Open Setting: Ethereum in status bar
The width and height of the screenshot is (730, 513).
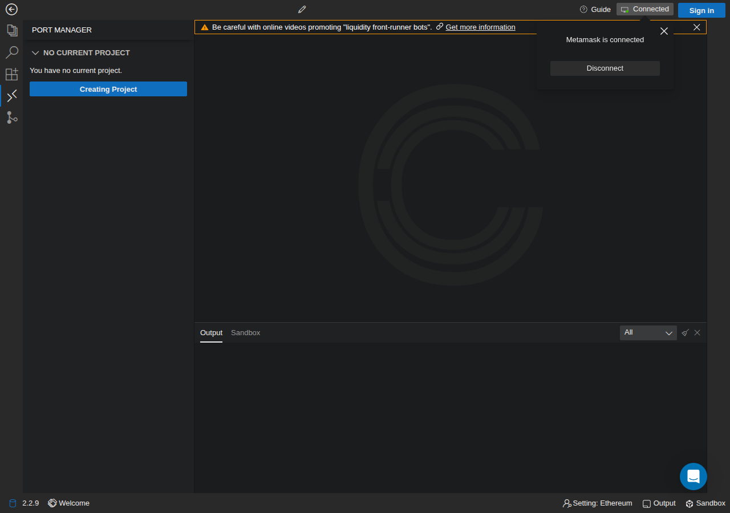(597, 503)
